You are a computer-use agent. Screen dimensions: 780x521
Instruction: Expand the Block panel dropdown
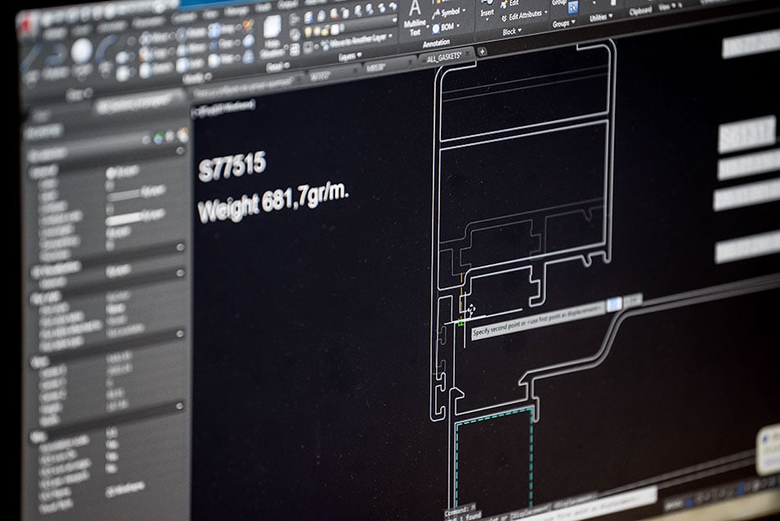[x=512, y=31]
